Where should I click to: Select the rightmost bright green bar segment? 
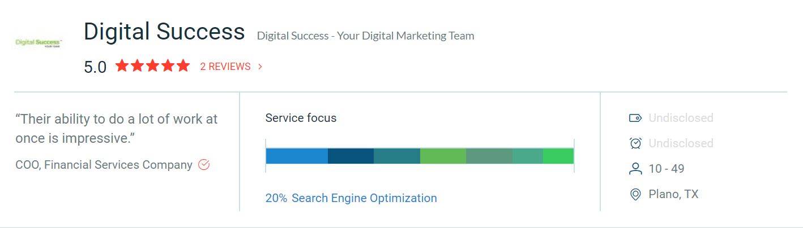click(558, 156)
